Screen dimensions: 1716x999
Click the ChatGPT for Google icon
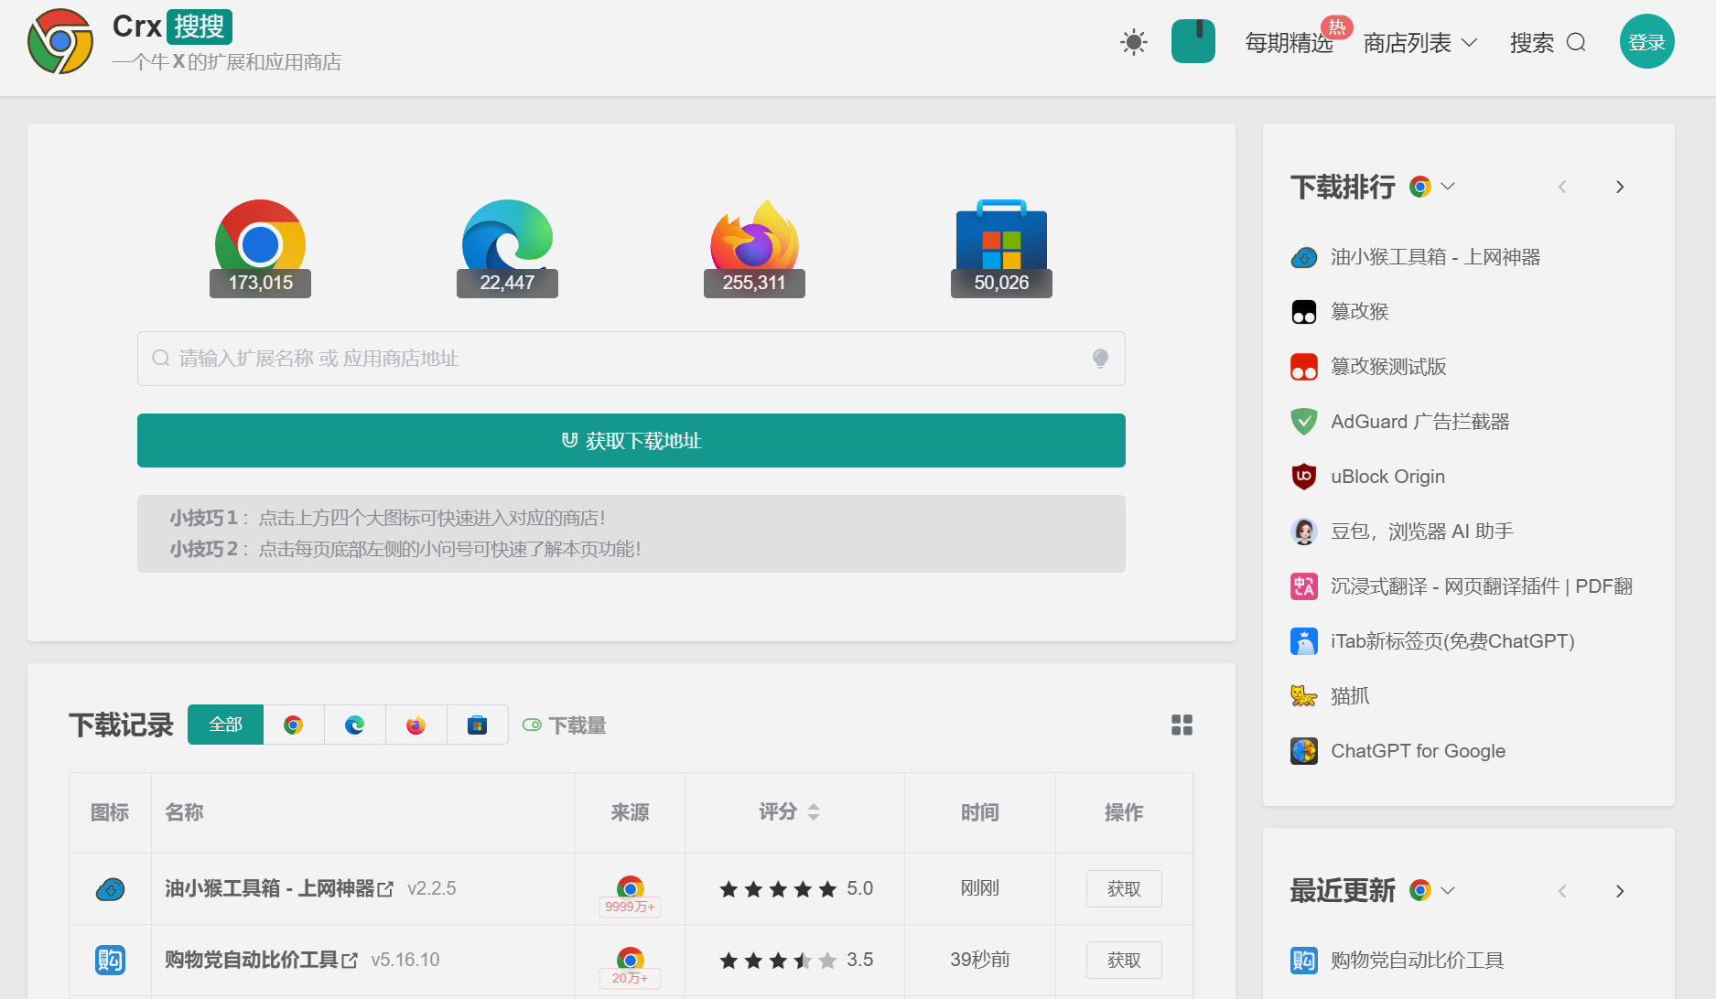pyautogui.click(x=1304, y=751)
